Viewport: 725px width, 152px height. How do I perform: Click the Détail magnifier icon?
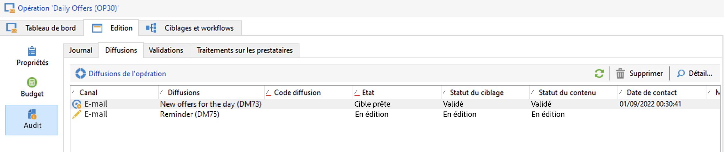pyautogui.click(x=681, y=73)
